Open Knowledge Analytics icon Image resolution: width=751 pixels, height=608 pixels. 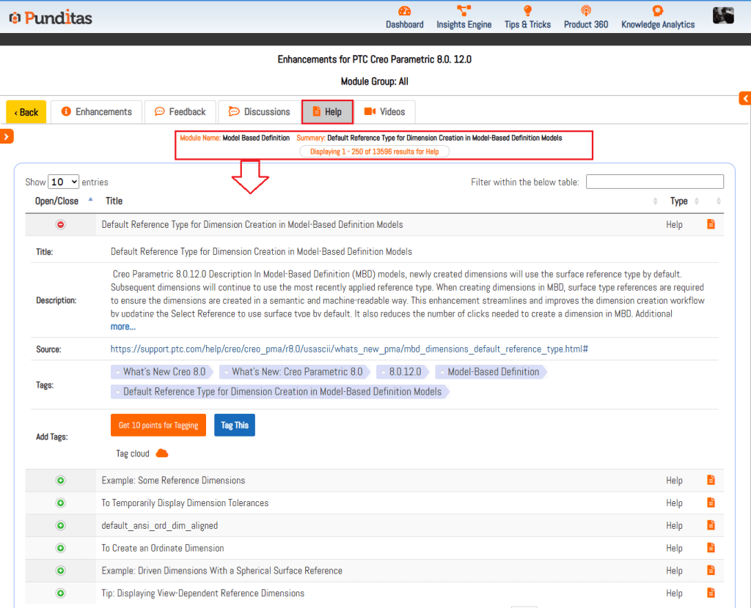pyautogui.click(x=658, y=11)
